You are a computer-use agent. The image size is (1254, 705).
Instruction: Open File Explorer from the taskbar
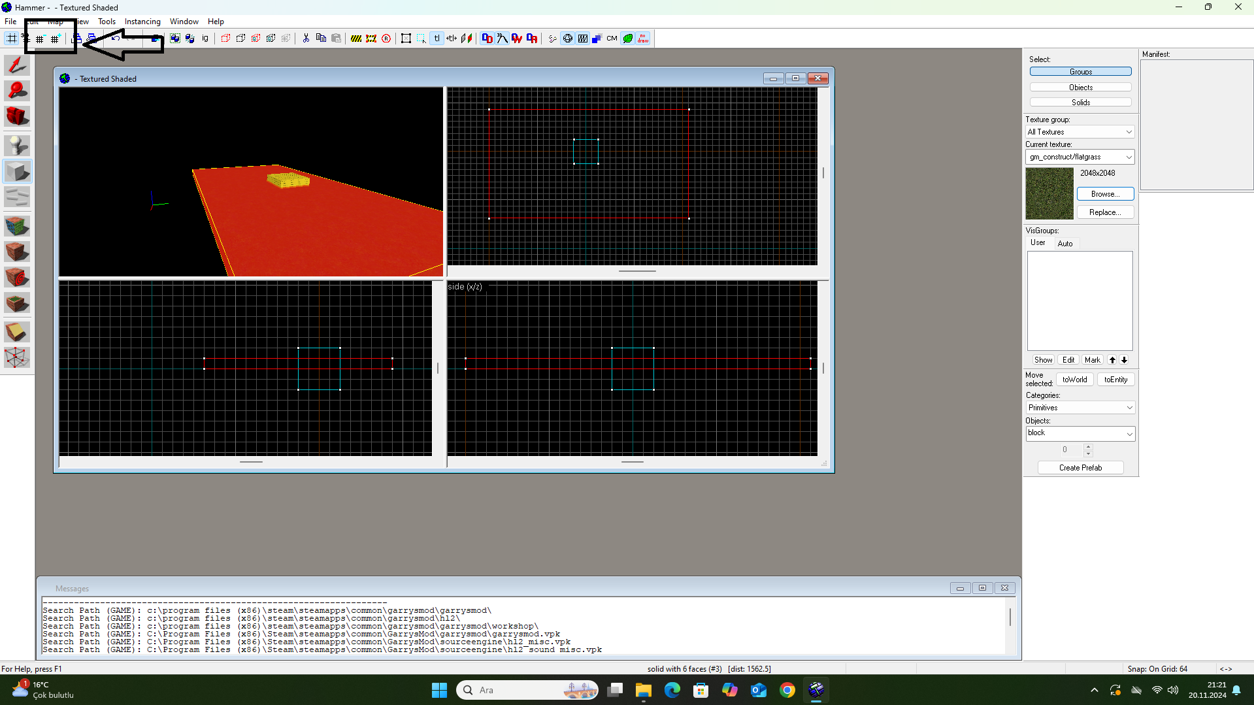[x=644, y=690]
